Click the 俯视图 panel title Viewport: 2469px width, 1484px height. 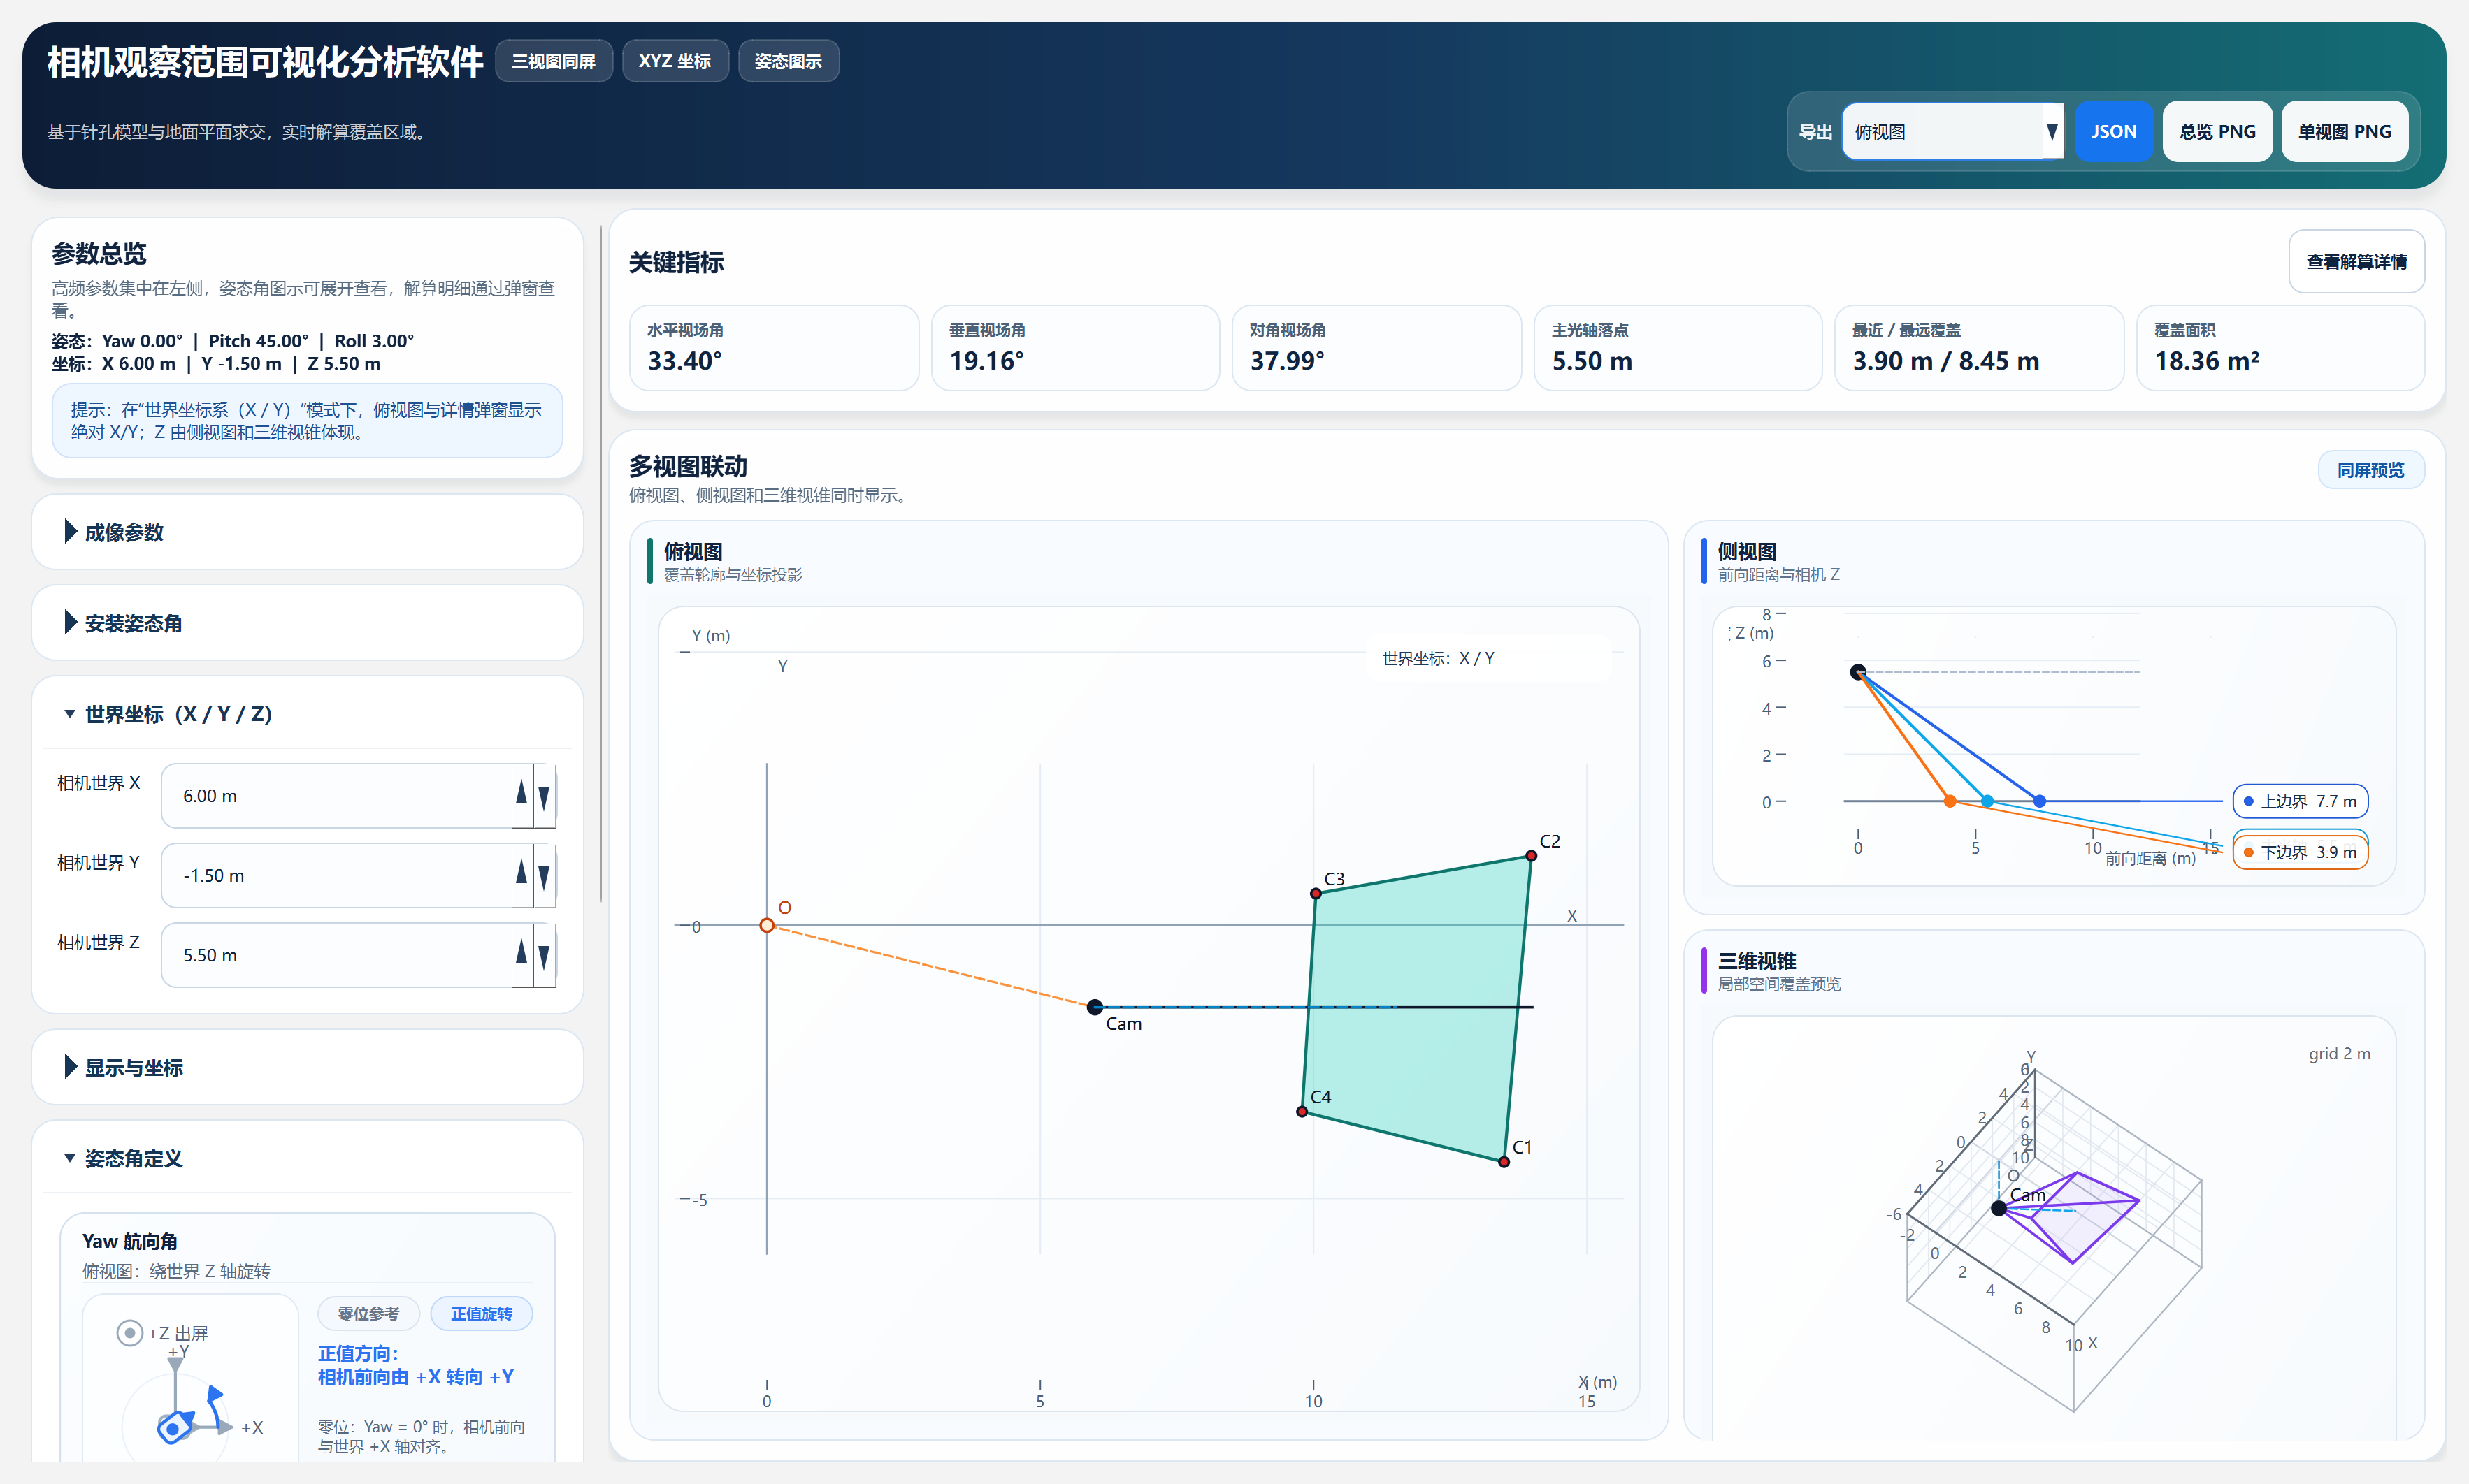692,551
